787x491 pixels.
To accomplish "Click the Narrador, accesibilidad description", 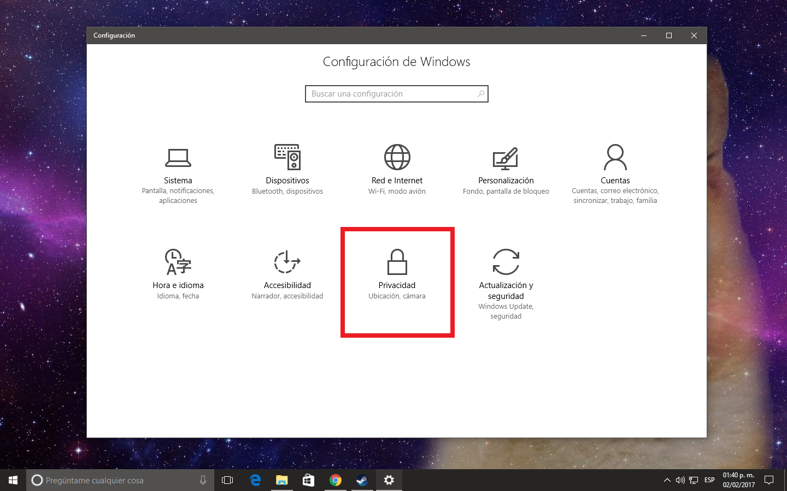I will coord(287,296).
